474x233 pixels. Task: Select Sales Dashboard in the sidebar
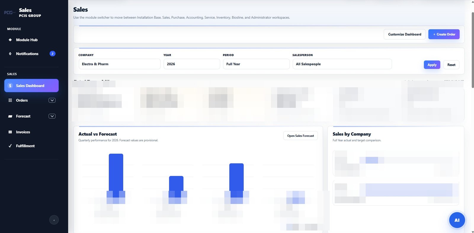tap(31, 86)
